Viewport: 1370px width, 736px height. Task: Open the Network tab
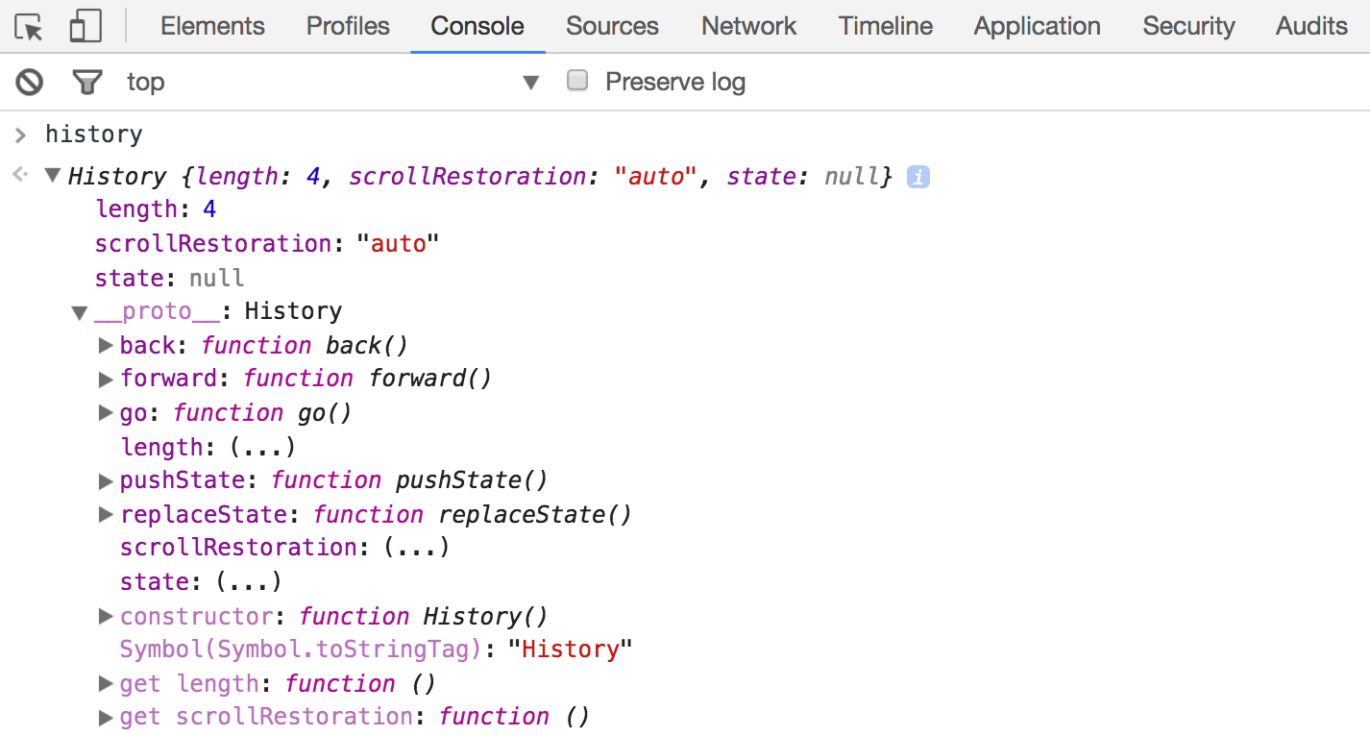pyautogui.click(x=748, y=27)
